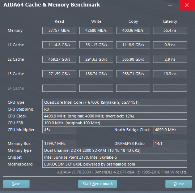The height and width of the screenshot is (193, 195).
Task: Select the L1 Cache Read result
Action: click(59, 45)
